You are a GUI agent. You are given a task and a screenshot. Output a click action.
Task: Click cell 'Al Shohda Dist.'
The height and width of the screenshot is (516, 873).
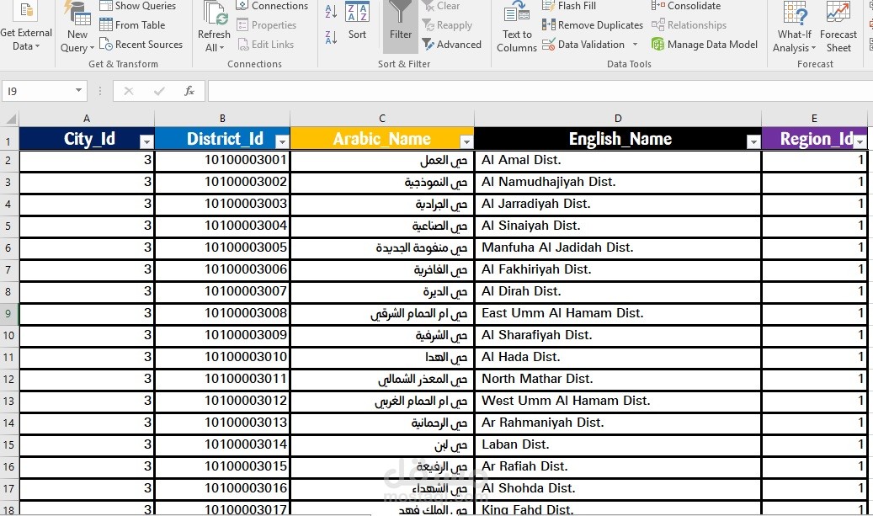pos(618,489)
